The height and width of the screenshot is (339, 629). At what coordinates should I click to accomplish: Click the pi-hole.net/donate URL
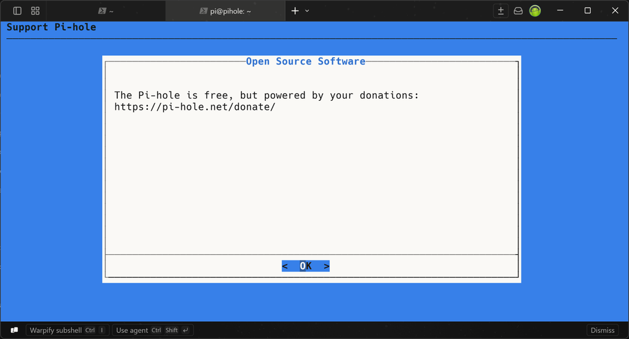[x=195, y=107]
